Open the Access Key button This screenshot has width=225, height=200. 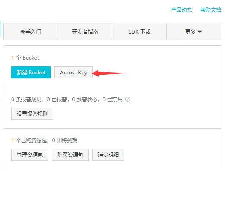73,72
